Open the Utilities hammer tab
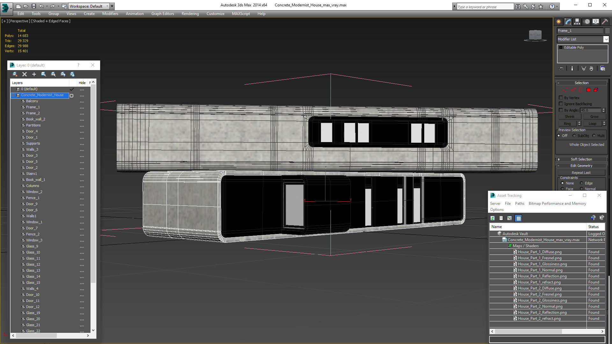The height and width of the screenshot is (344, 612). tap(605, 22)
